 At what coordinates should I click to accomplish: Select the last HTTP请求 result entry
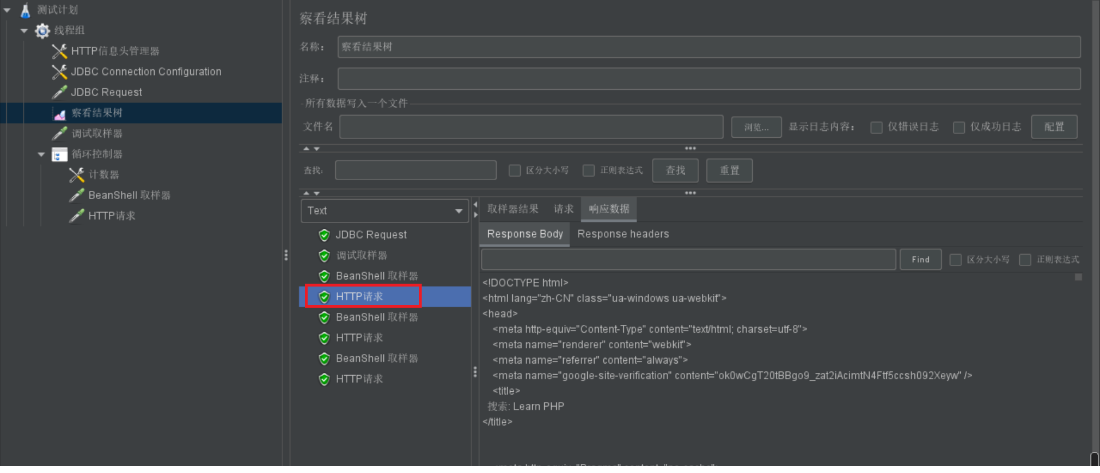(359, 379)
